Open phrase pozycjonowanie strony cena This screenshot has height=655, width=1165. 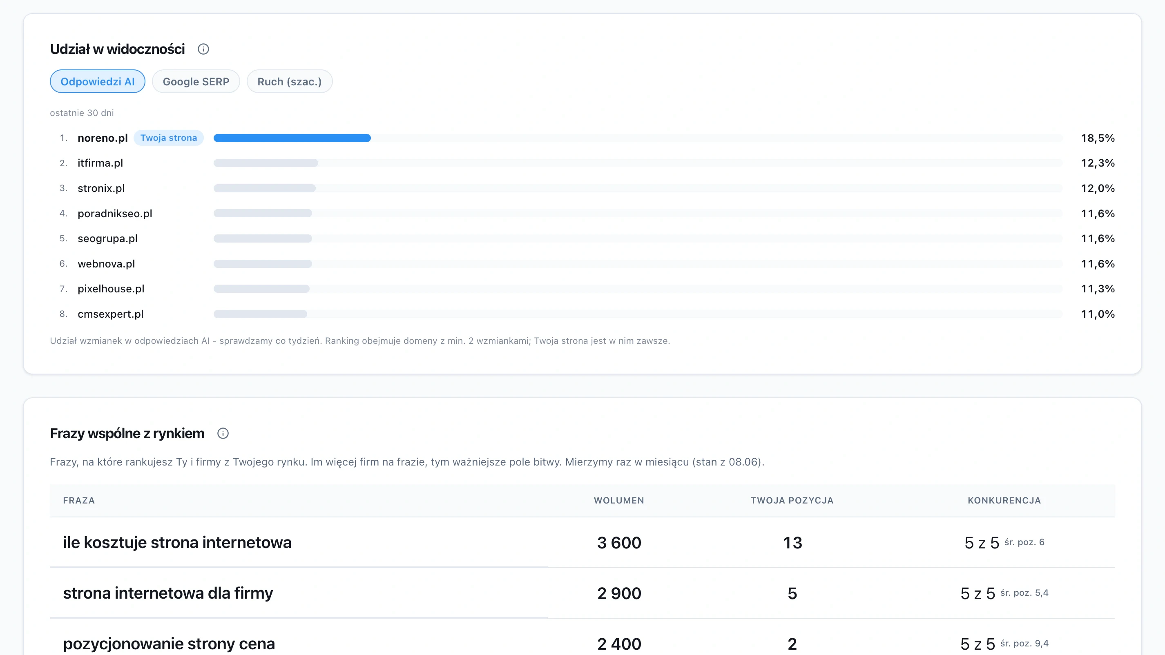(169, 644)
